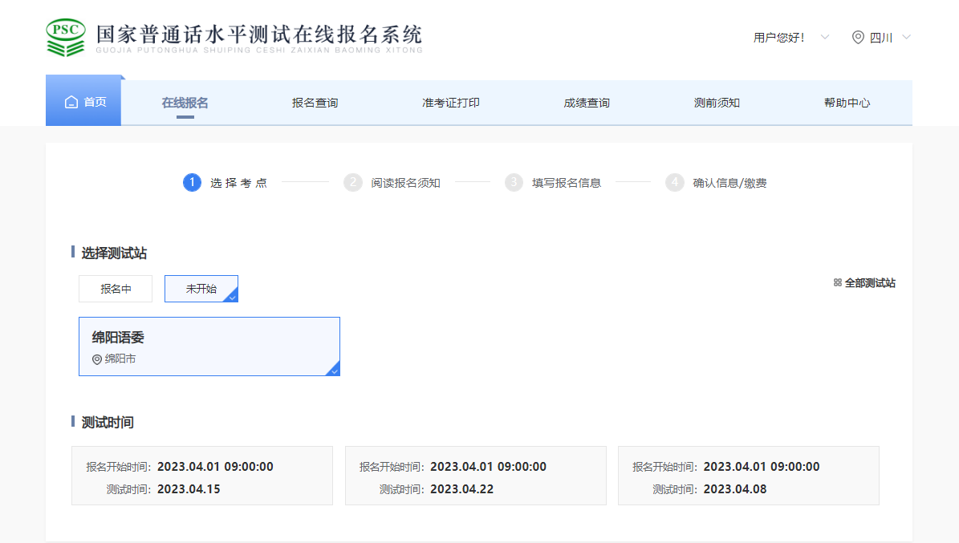Click the location pin icon beside 四川

point(858,38)
